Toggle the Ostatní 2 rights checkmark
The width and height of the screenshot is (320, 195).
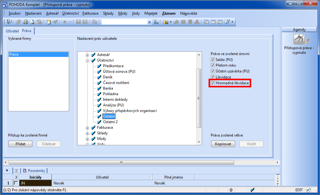pyautogui.click(x=99, y=122)
